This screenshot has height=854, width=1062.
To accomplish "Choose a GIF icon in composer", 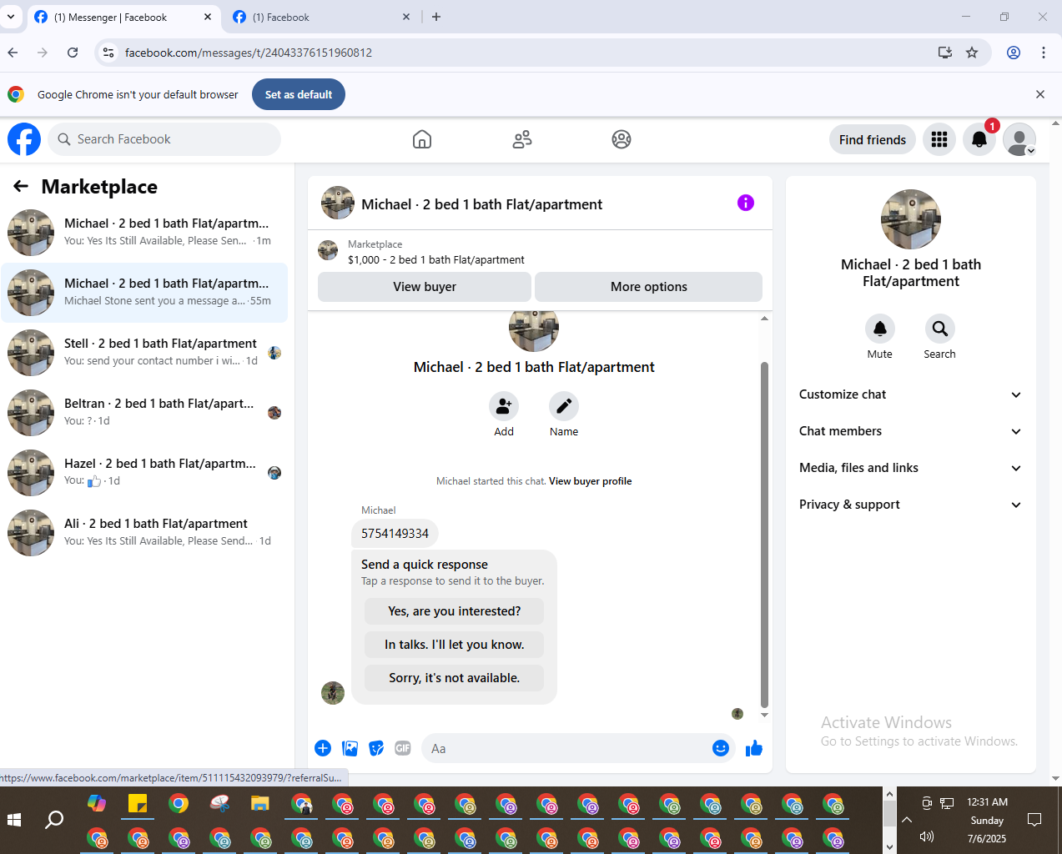I will coord(403,748).
